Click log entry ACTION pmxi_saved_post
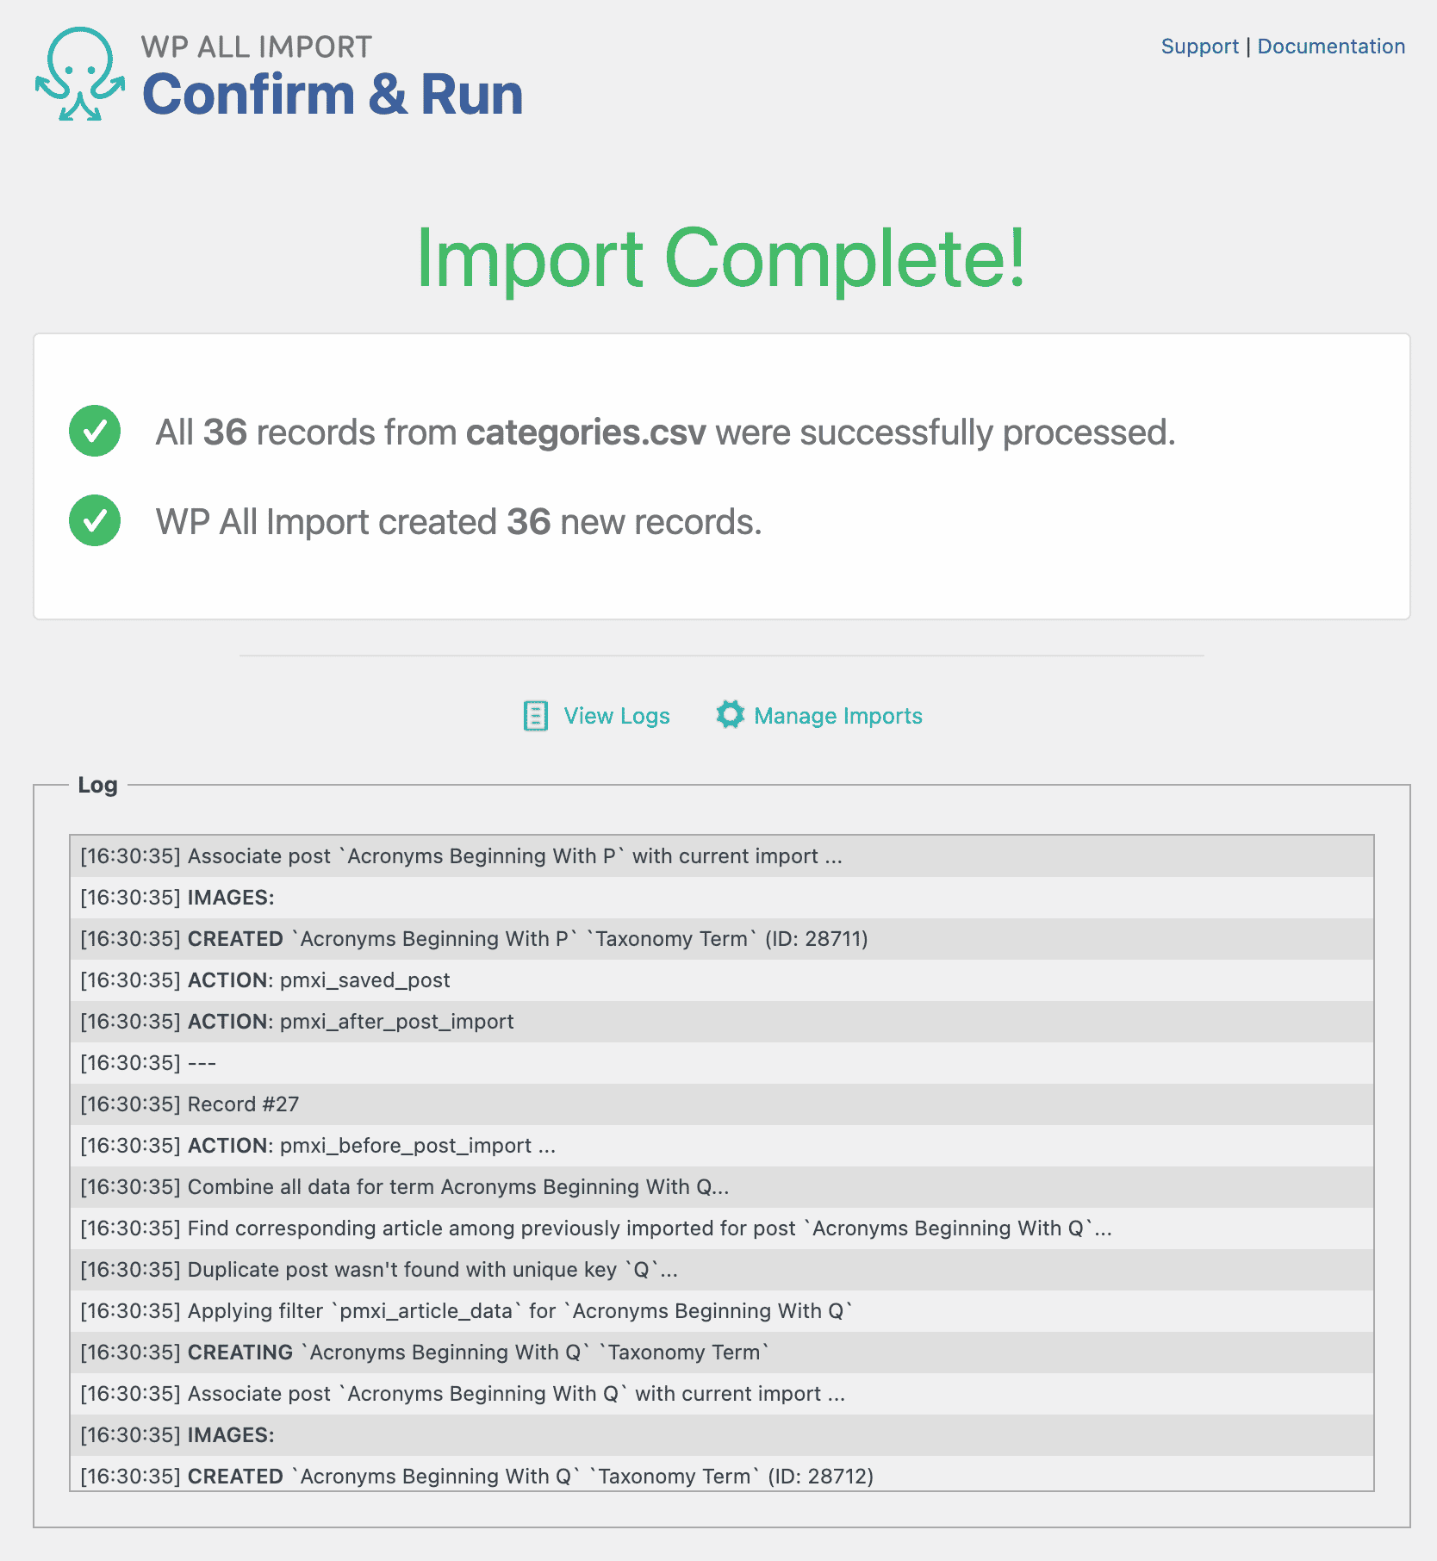Screen dimensions: 1437x1561 [319, 980]
